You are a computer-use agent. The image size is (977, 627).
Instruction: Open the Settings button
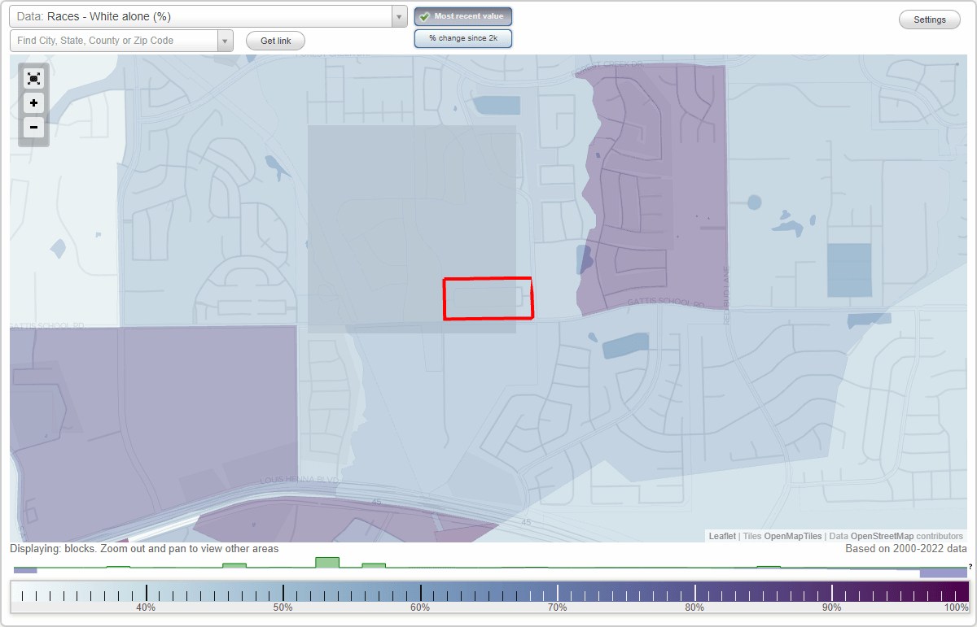coord(930,20)
